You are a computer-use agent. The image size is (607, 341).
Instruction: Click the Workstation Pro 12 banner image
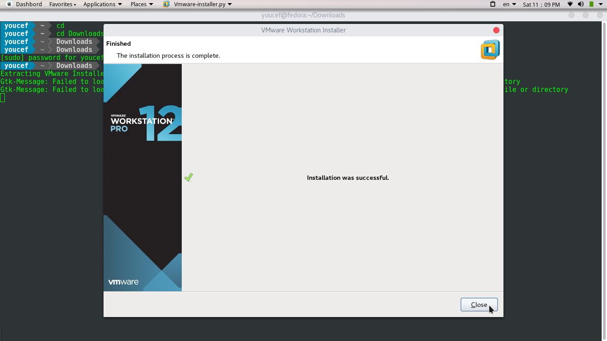coord(143,178)
